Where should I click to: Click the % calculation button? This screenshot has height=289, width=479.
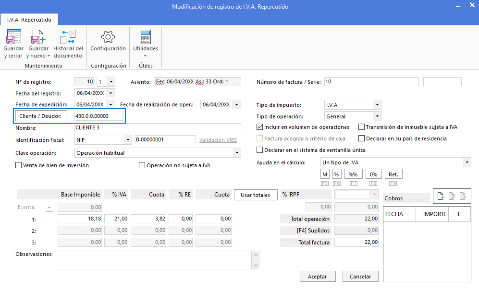point(336,174)
